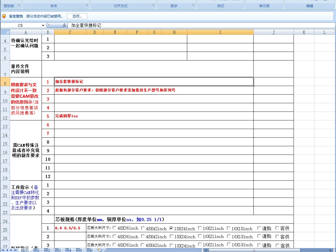Screen dimensions: 336x252
Task: Check 16X21inch in row 25
Action: (x=200, y=228)
